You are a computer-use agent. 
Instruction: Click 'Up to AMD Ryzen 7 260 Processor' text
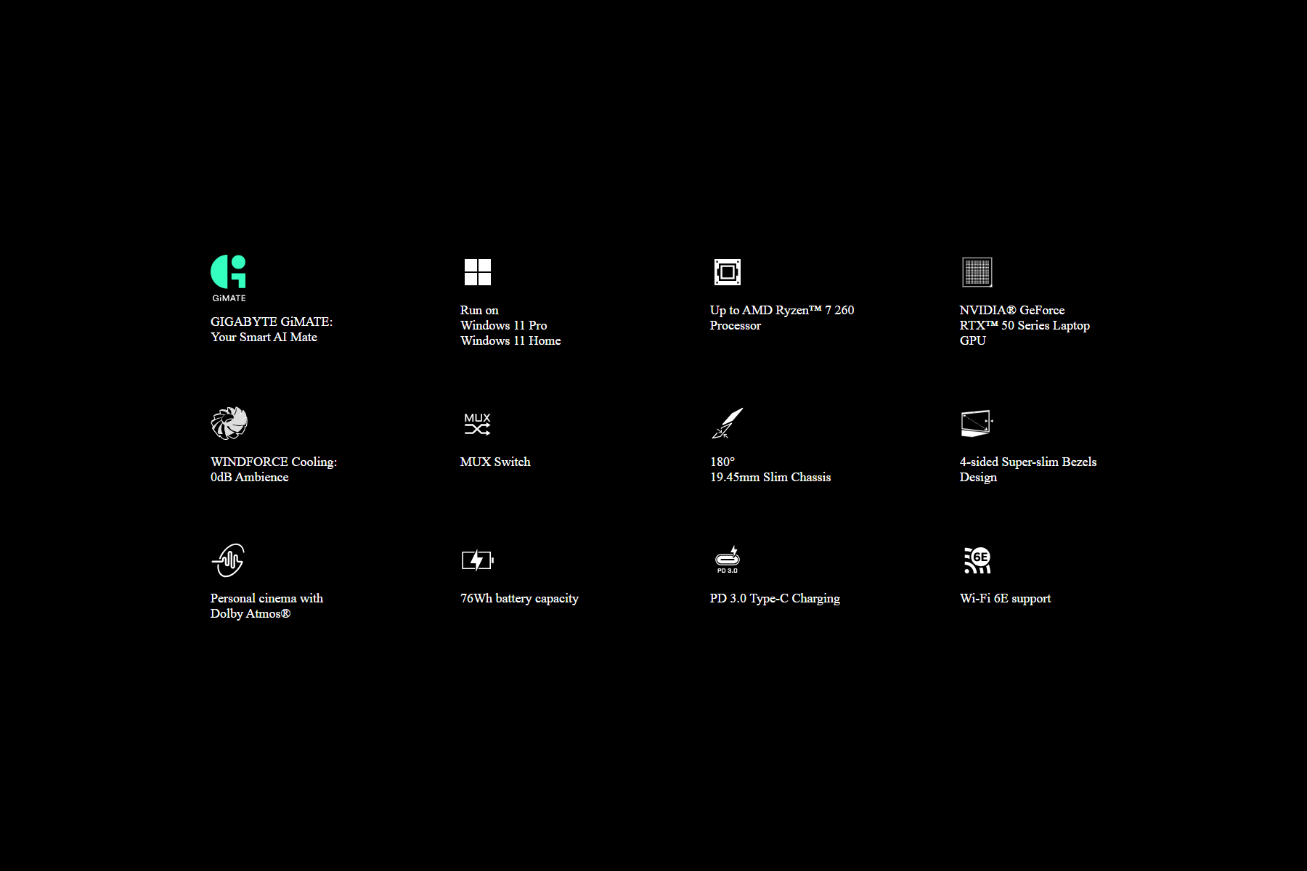click(x=782, y=318)
